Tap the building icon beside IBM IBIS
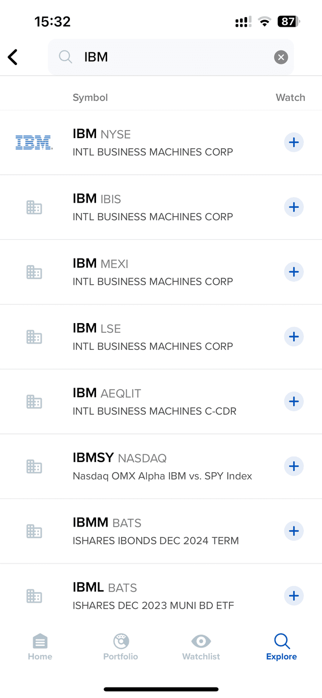322x698 pixels. coord(34,207)
